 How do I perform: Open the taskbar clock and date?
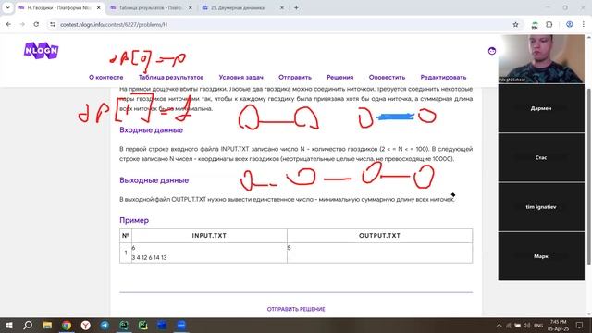(558, 325)
